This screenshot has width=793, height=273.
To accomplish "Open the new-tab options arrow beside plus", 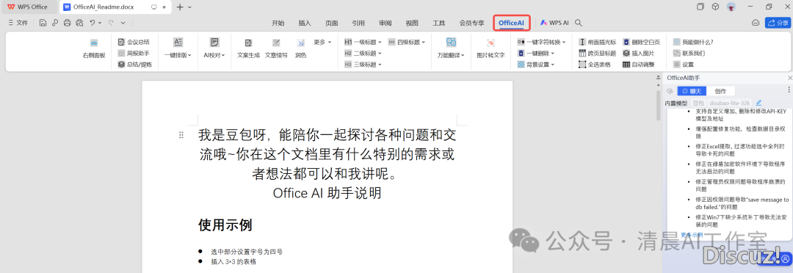I will 189,7.
